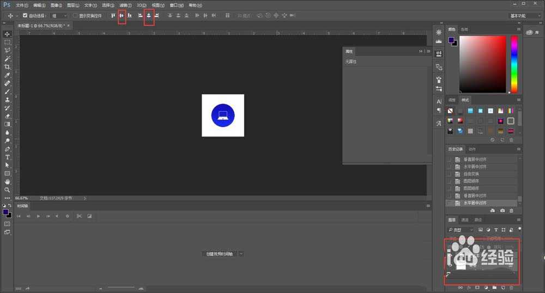This screenshot has height=293, width=545.
Task: Enable the 显示变换控件 checkbox
Action: (75, 16)
